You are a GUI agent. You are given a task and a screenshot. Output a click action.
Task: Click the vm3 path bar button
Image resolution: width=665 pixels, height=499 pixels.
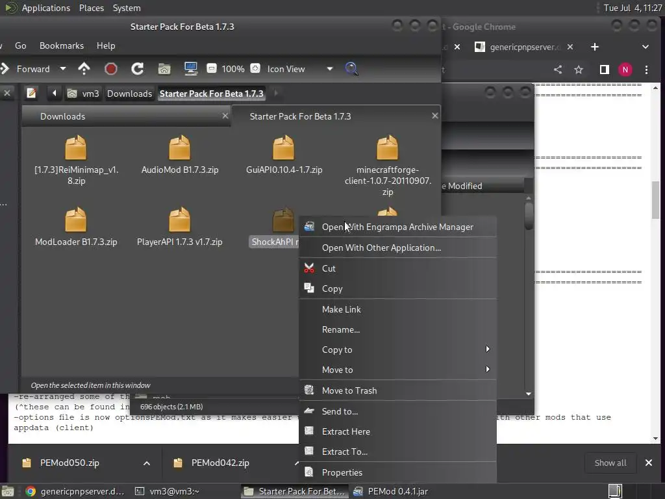click(84, 94)
